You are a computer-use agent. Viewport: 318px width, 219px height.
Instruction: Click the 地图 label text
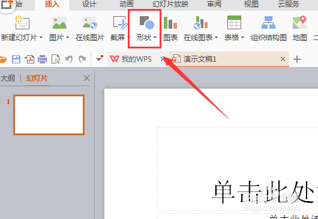coord(300,38)
